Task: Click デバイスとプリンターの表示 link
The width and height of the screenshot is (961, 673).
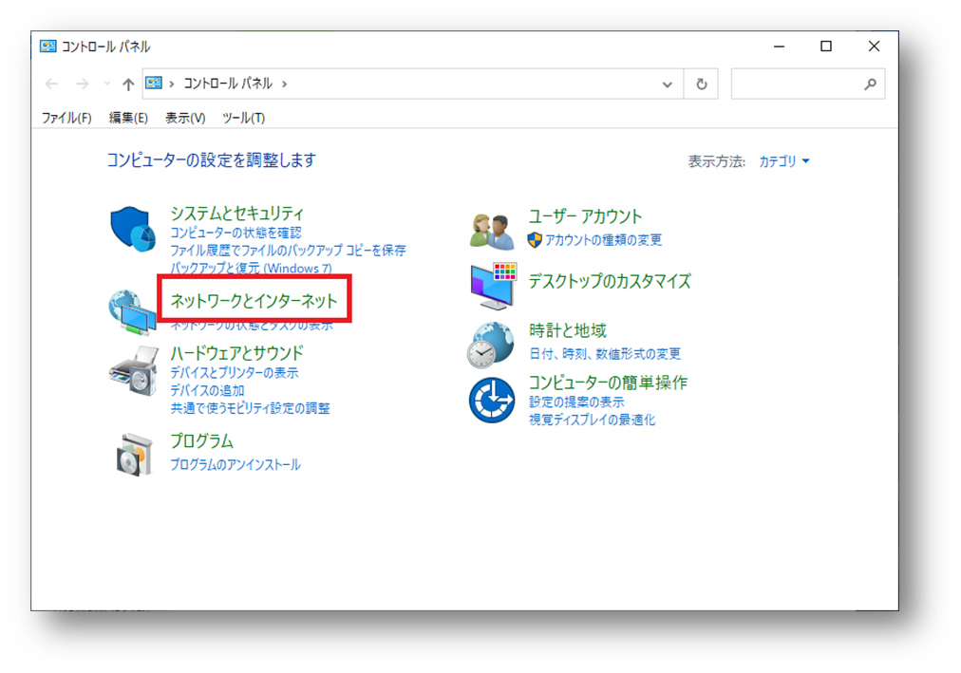Action: coord(235,372)
